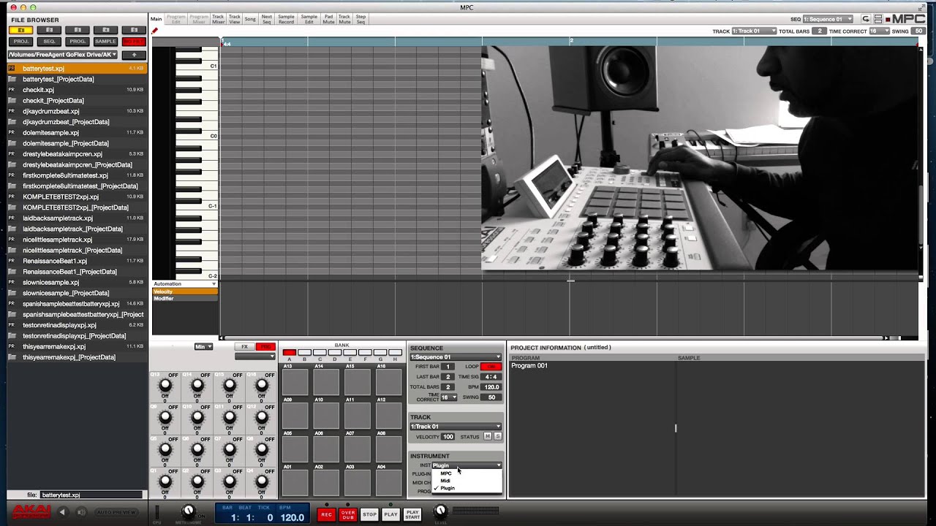Viewport: 936px width, 526px height.
Task: Go up one folder level in File Browser
Action: (x=134, y=55)
